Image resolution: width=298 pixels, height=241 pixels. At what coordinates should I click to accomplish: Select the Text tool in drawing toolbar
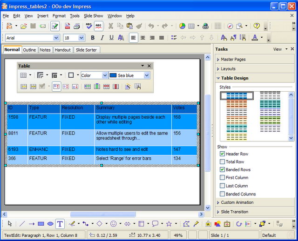[x=60, y=224]
